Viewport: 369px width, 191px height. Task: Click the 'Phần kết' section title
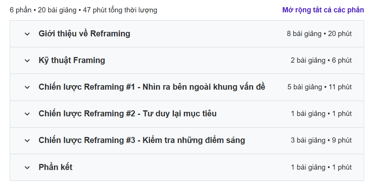[55, 167]
